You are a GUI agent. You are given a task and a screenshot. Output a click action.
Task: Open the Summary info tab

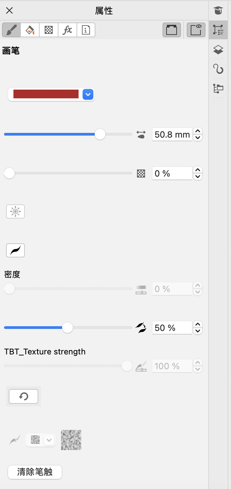86,30
